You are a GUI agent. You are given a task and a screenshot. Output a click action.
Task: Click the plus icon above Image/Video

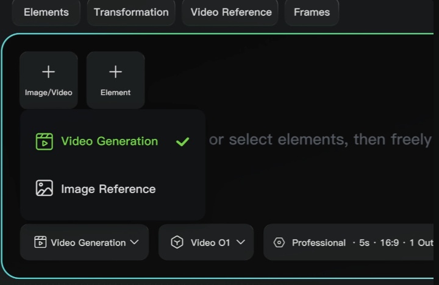tap(48, 72)
